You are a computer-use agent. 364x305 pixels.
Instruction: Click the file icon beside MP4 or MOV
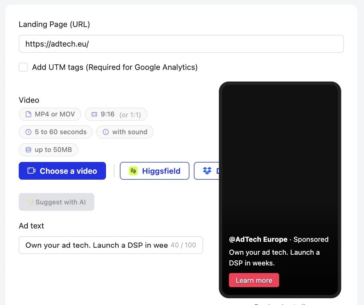tap(28, 114)
